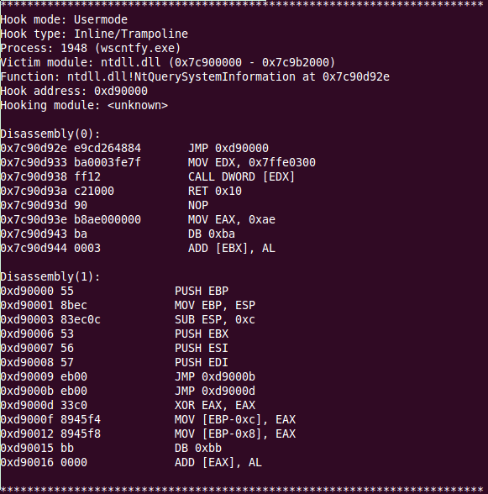Click the MOV EAX, 0xae instruction

coord(232,219)
